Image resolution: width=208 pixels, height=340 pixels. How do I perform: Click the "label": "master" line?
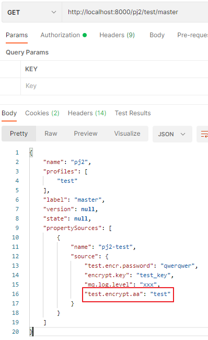74,200
